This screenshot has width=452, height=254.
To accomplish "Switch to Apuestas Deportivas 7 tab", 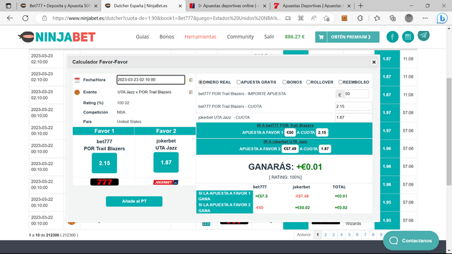I will [312, 6].
